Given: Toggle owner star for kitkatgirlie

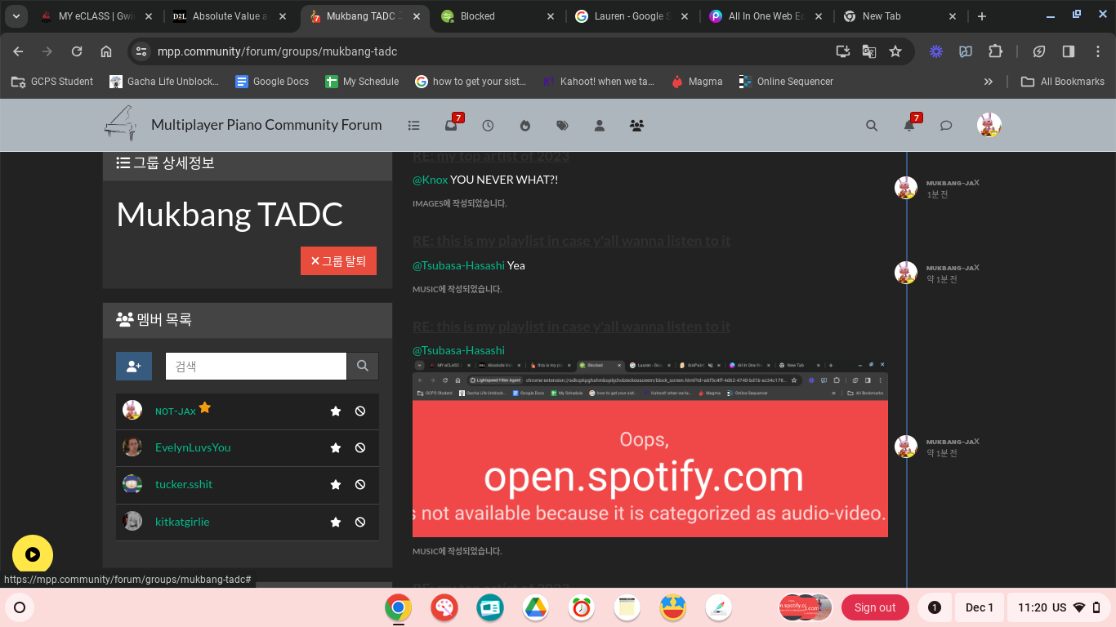Looking at the screenshot, I should point(336,522).
